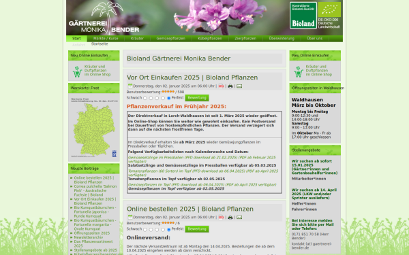409x255 pixels.
Task: Click Helfer*innen job listing text
Action: coord(303,203)
